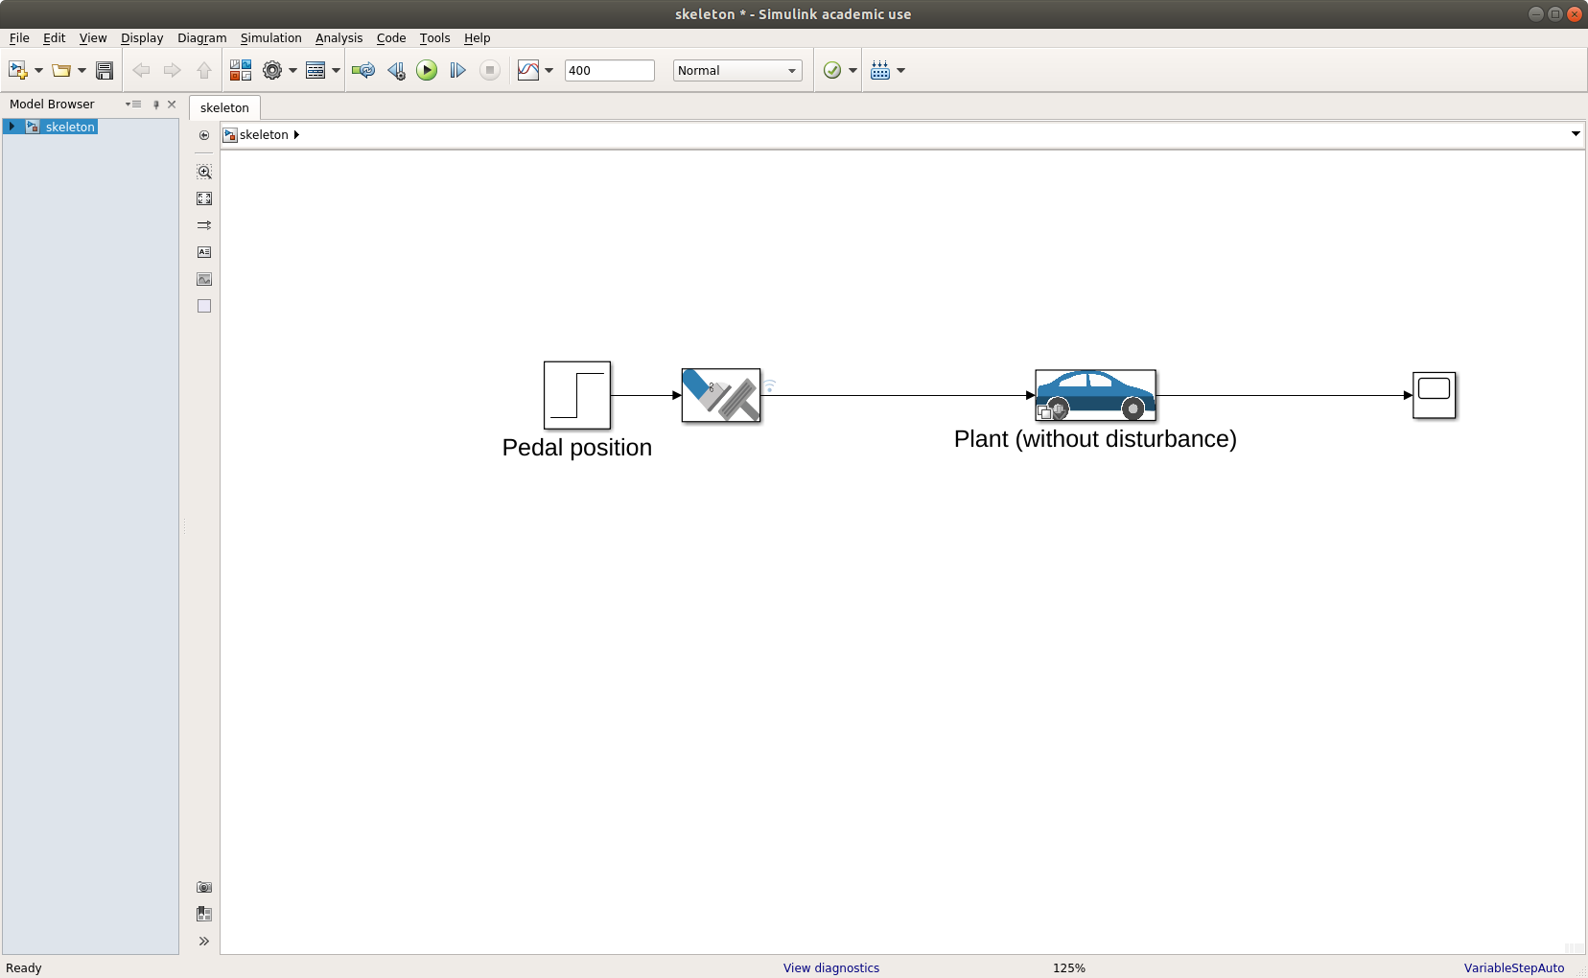Screen dimensions: 1588x978
Task: Click the Back navigation arrow
Action: (141, 70)
